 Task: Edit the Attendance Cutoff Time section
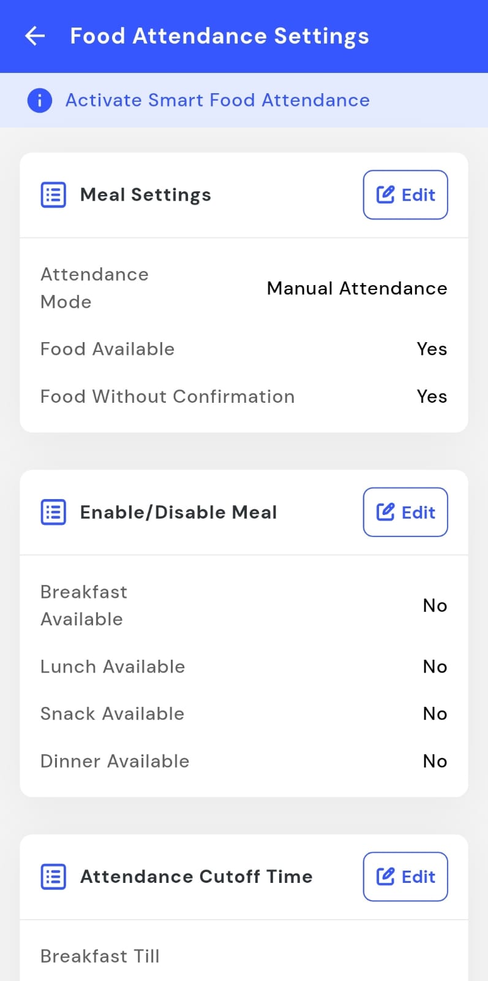point(405,877)
